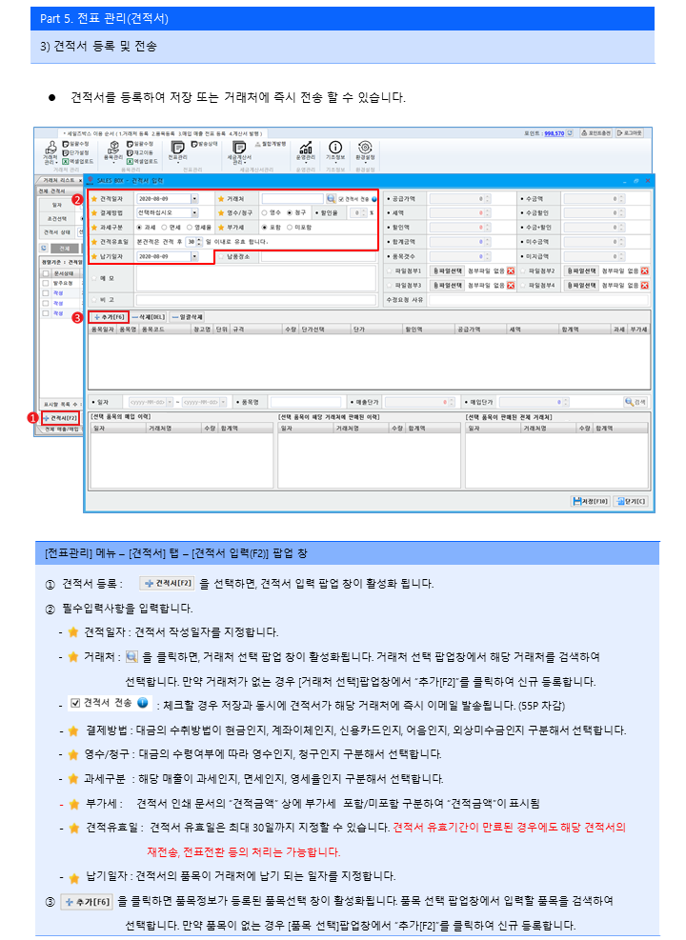This screenshot has width=686, height=940.
Task: Click the 품목명 search input field
Action: [x=306, y=402]
